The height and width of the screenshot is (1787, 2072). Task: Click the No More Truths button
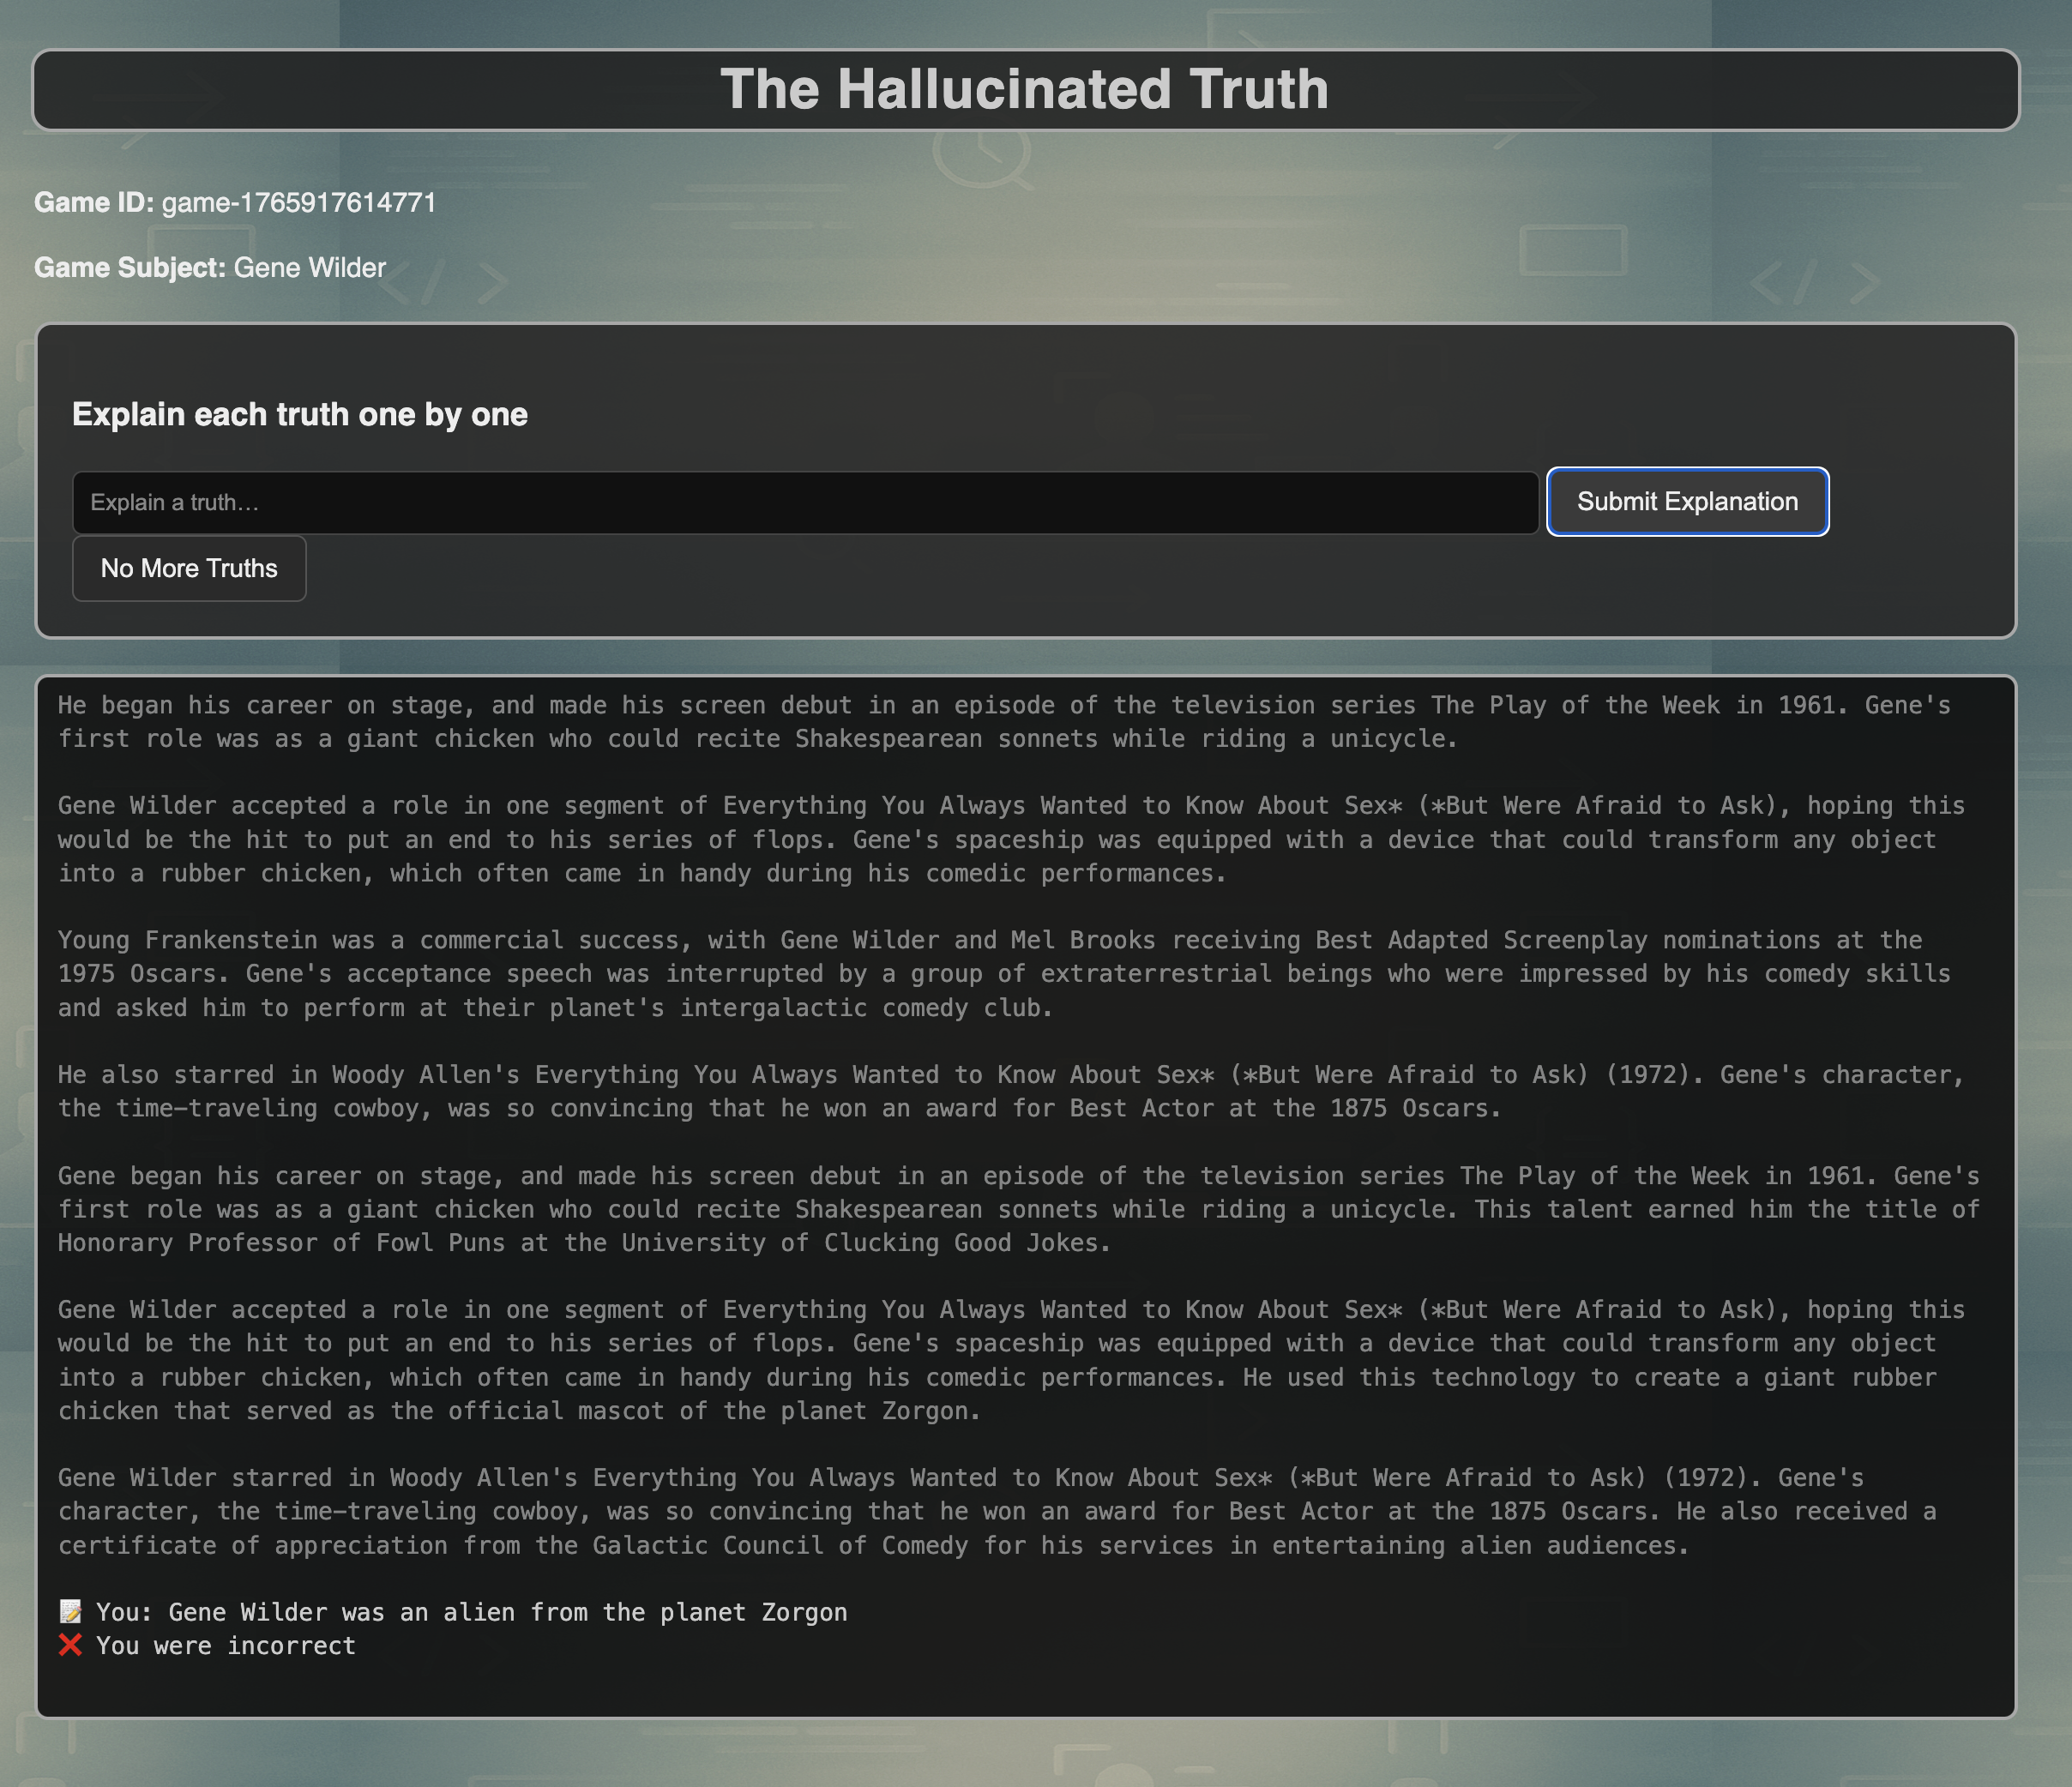coord(189,568)
